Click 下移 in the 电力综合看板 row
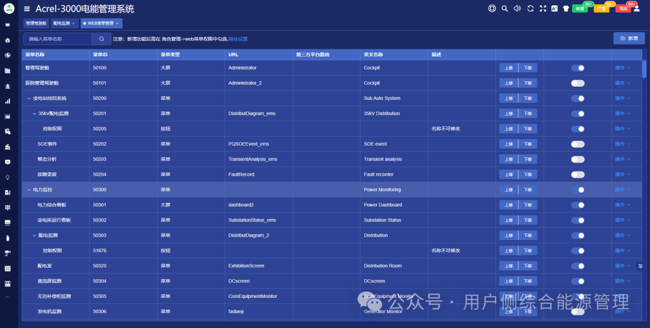 pyautogui.click(x=528, y=205)
